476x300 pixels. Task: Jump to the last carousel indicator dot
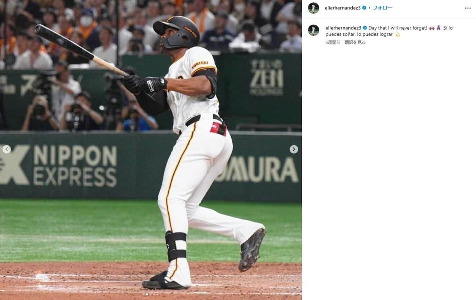(157, 294)
